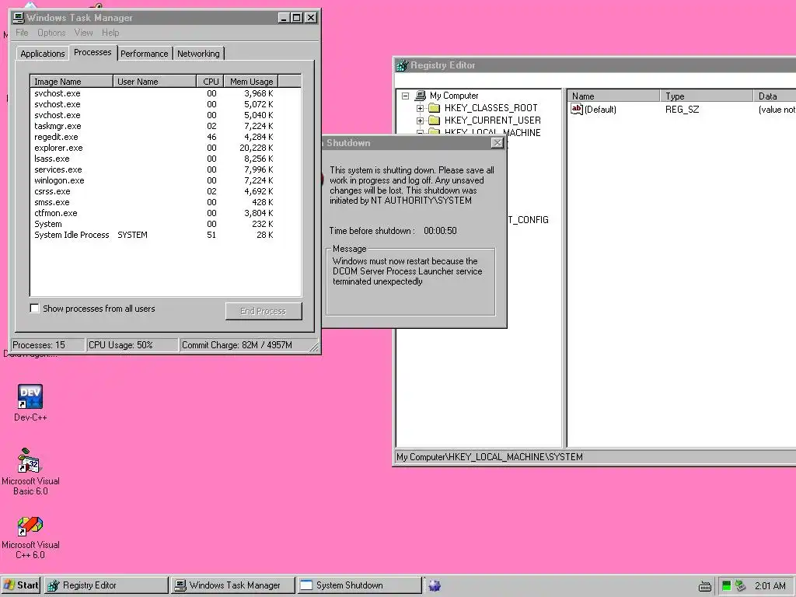This screenshot has width=796, height=597.
Task: Click the Registry Editor title bar icon
Action: coord(403,65)
